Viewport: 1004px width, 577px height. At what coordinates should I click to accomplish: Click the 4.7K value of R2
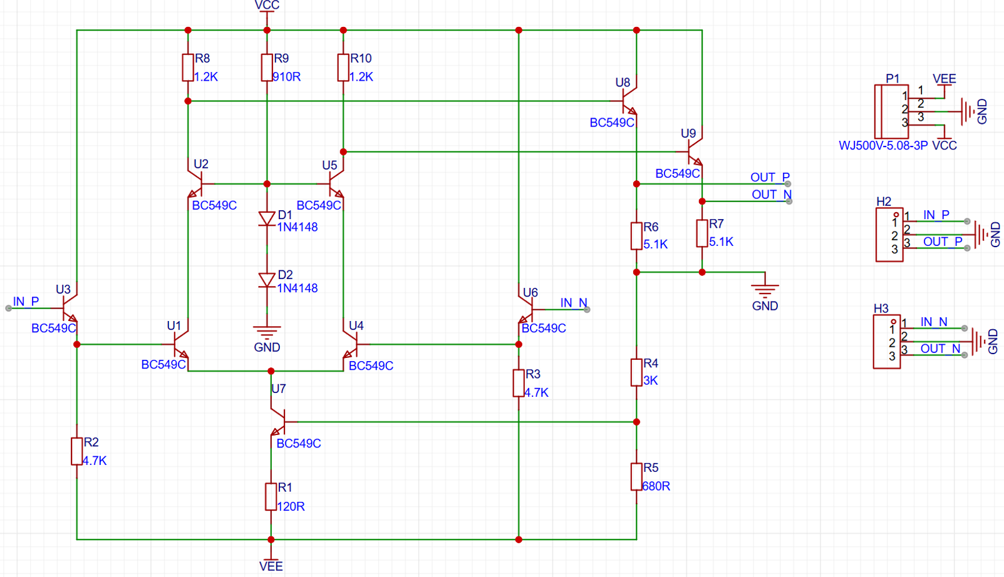(95, 461)
